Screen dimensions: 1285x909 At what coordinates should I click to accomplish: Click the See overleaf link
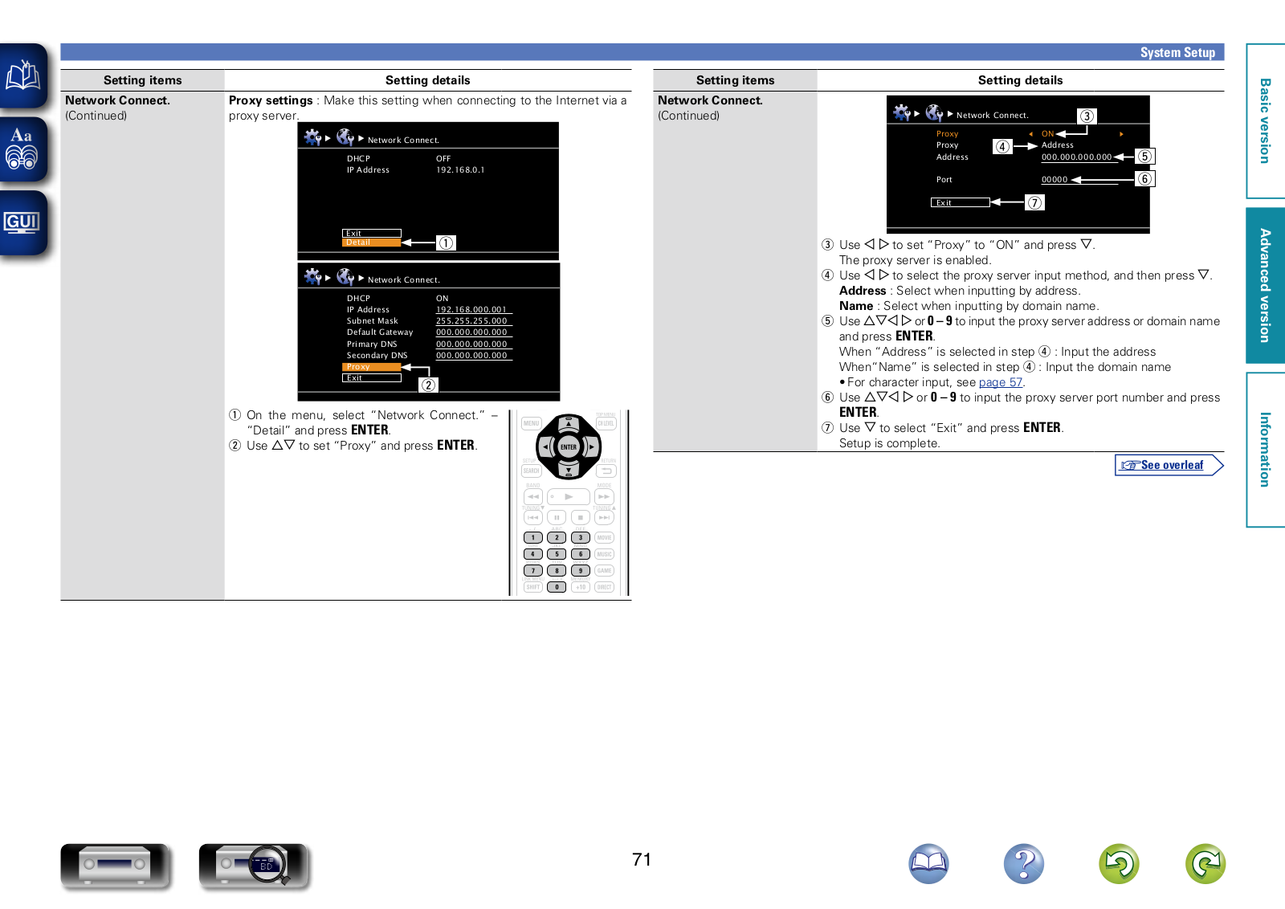[1169, 465]
